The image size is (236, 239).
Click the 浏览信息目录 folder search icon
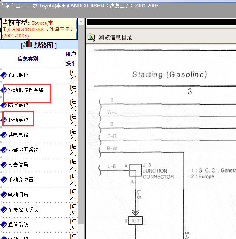pyautogui.click(x=91, y=37)
